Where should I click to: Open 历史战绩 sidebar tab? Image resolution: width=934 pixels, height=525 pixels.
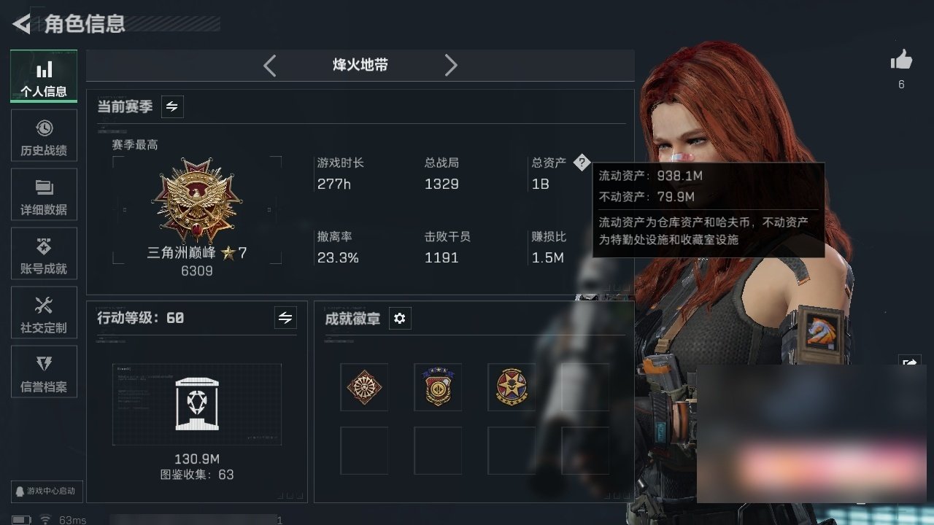point(44,136)
